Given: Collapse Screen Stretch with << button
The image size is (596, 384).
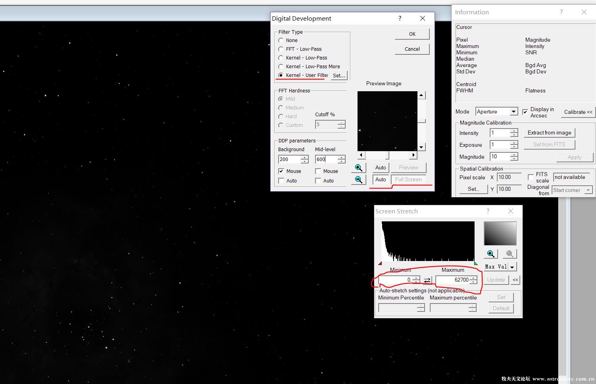Looking at the screenshot, I should tap(515, 280).
